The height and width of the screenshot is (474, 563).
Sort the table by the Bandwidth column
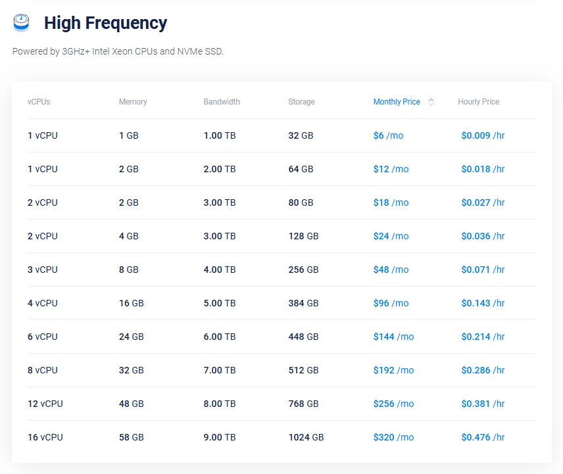(222, 101)
